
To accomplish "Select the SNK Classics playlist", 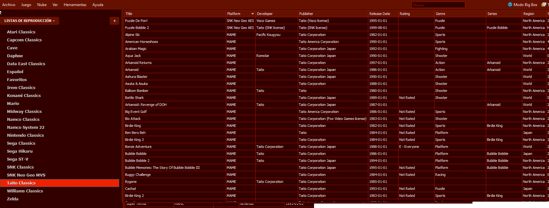I will 60,167.
